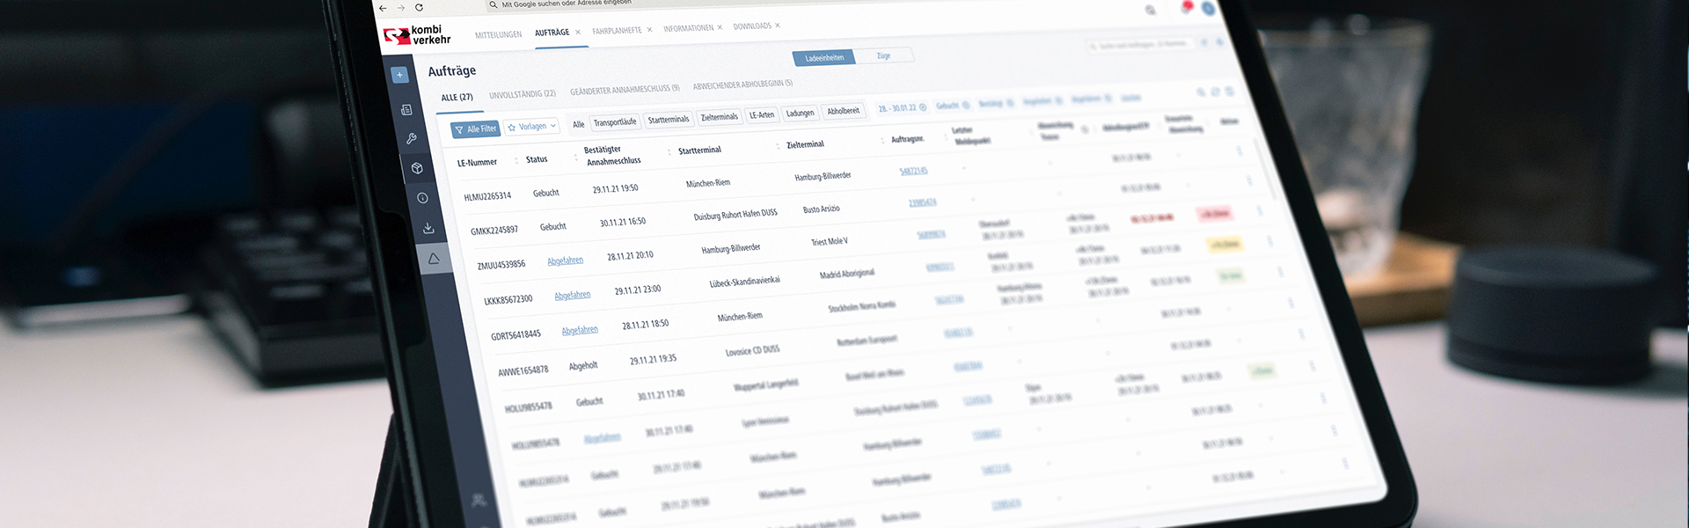The height and width of the screenshot is (528, 1689).
Task: Show the Unvollständig (22) tab
Action: point(523,94)
